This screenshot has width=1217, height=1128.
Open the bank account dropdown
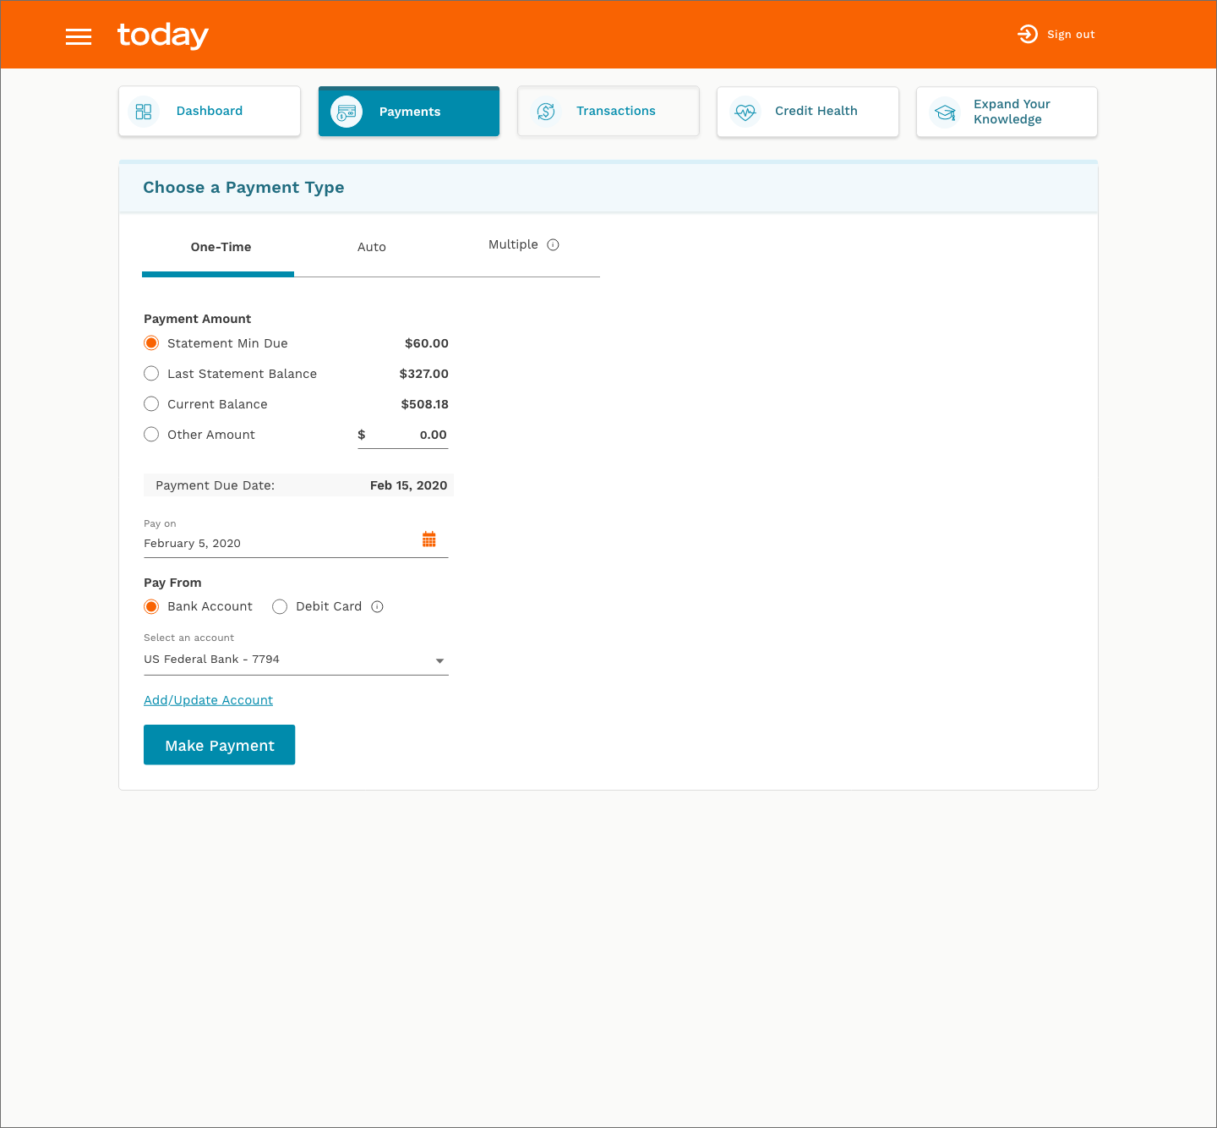[x=439, y=660]
